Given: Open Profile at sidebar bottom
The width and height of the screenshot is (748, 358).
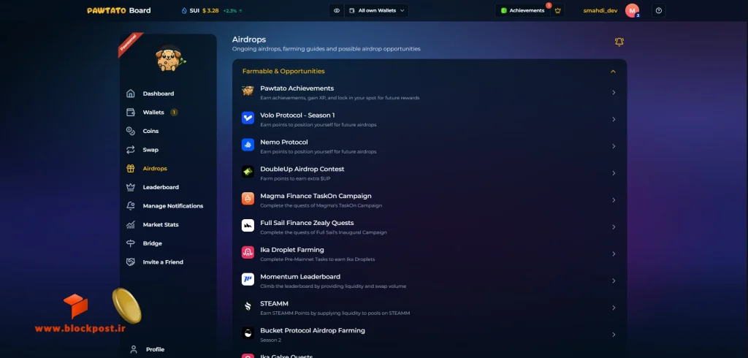Looking at the screenshot, I should (155, 349).
